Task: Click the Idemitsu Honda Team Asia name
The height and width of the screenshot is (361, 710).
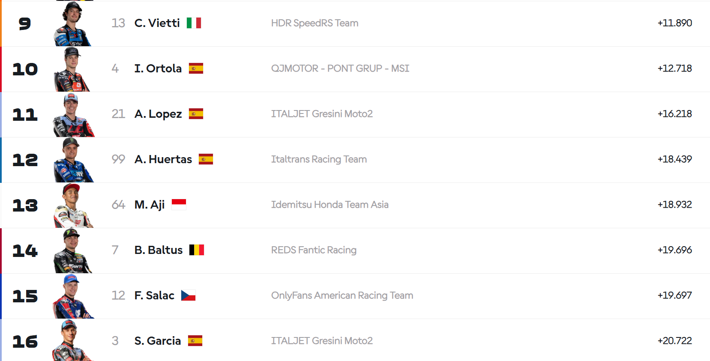Action: (330, 205)
